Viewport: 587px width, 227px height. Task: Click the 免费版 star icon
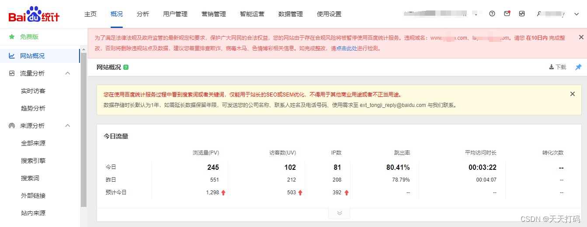[x=12, y=37]
